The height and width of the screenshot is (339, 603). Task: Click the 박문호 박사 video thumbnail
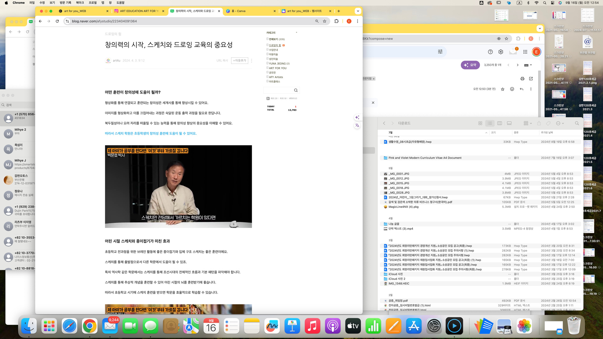point(178,187)
